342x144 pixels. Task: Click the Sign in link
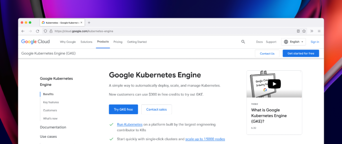pyautogui.click(x=315, y=42)
